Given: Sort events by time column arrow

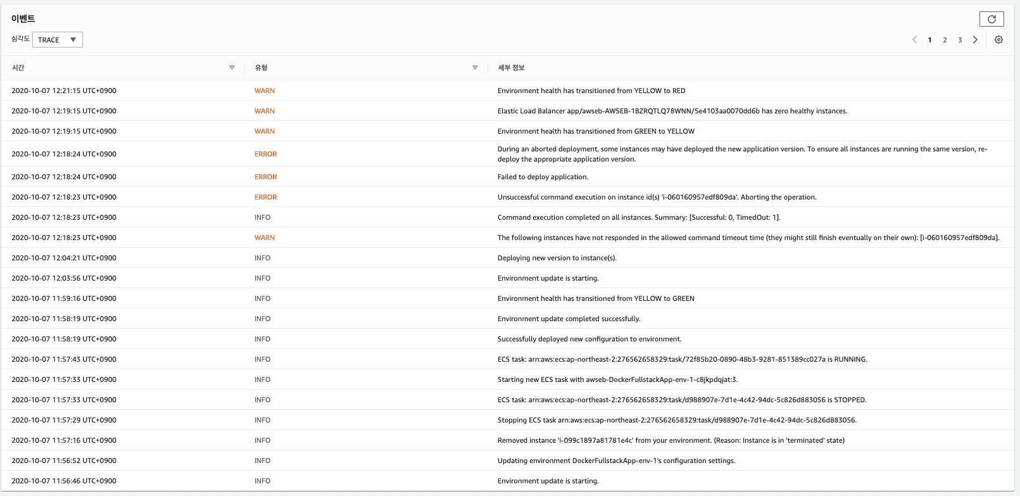Looking at the screenshot, I should coord(232,68).
